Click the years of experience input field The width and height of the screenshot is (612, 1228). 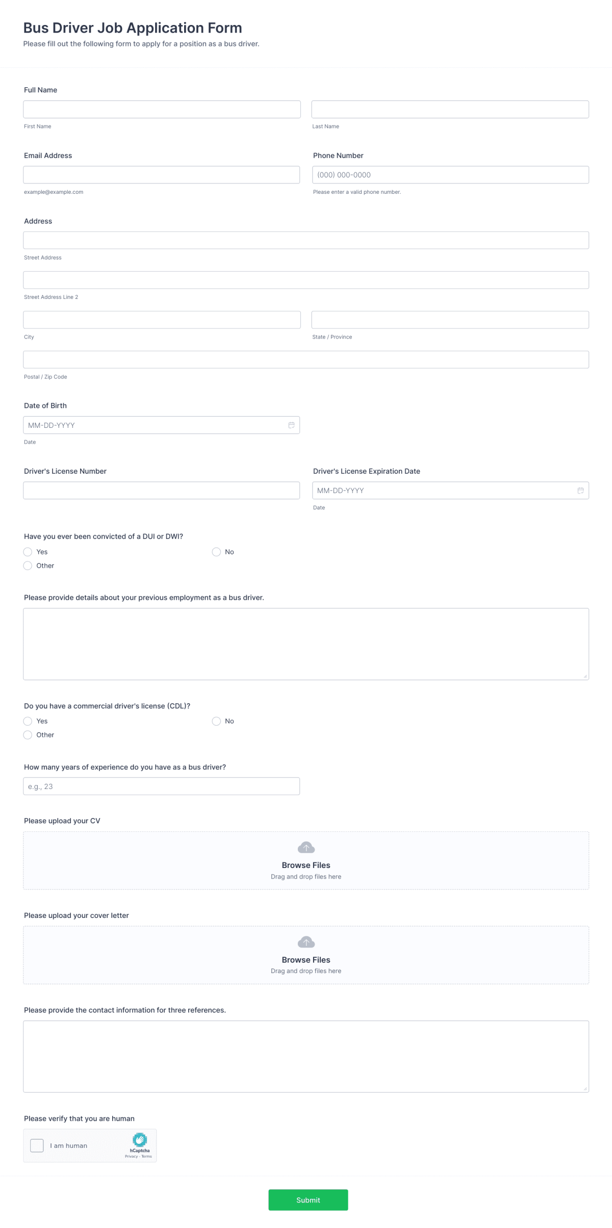(162, 786)
